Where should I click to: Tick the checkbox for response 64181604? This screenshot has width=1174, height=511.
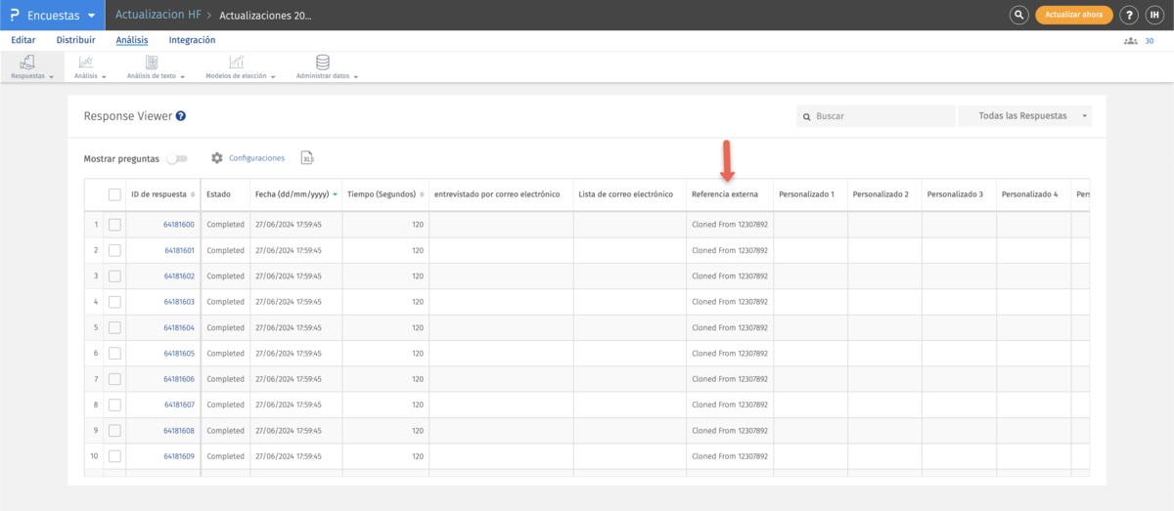click(x=114, y=327)
